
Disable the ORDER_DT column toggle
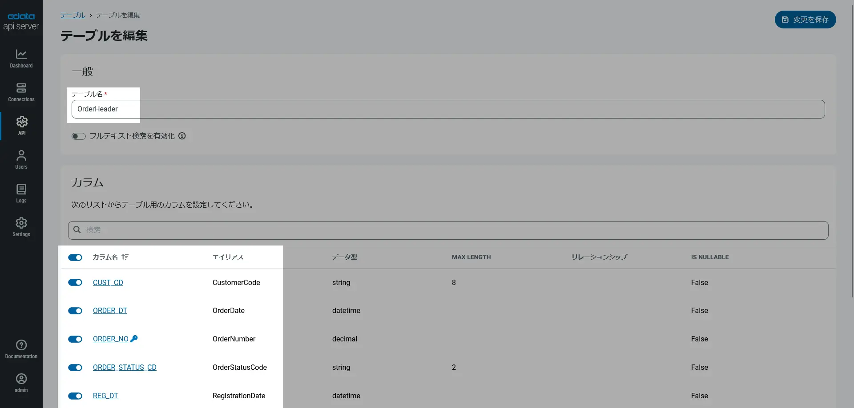(75, 311)
